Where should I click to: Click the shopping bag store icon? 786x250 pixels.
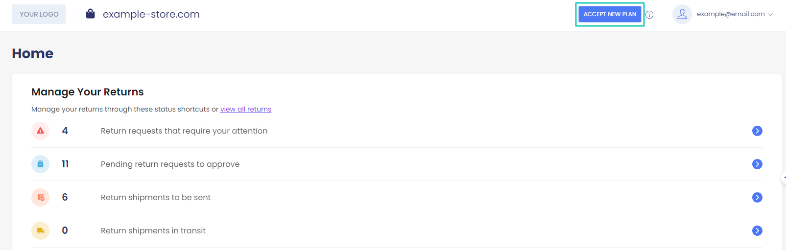[91, 14]
